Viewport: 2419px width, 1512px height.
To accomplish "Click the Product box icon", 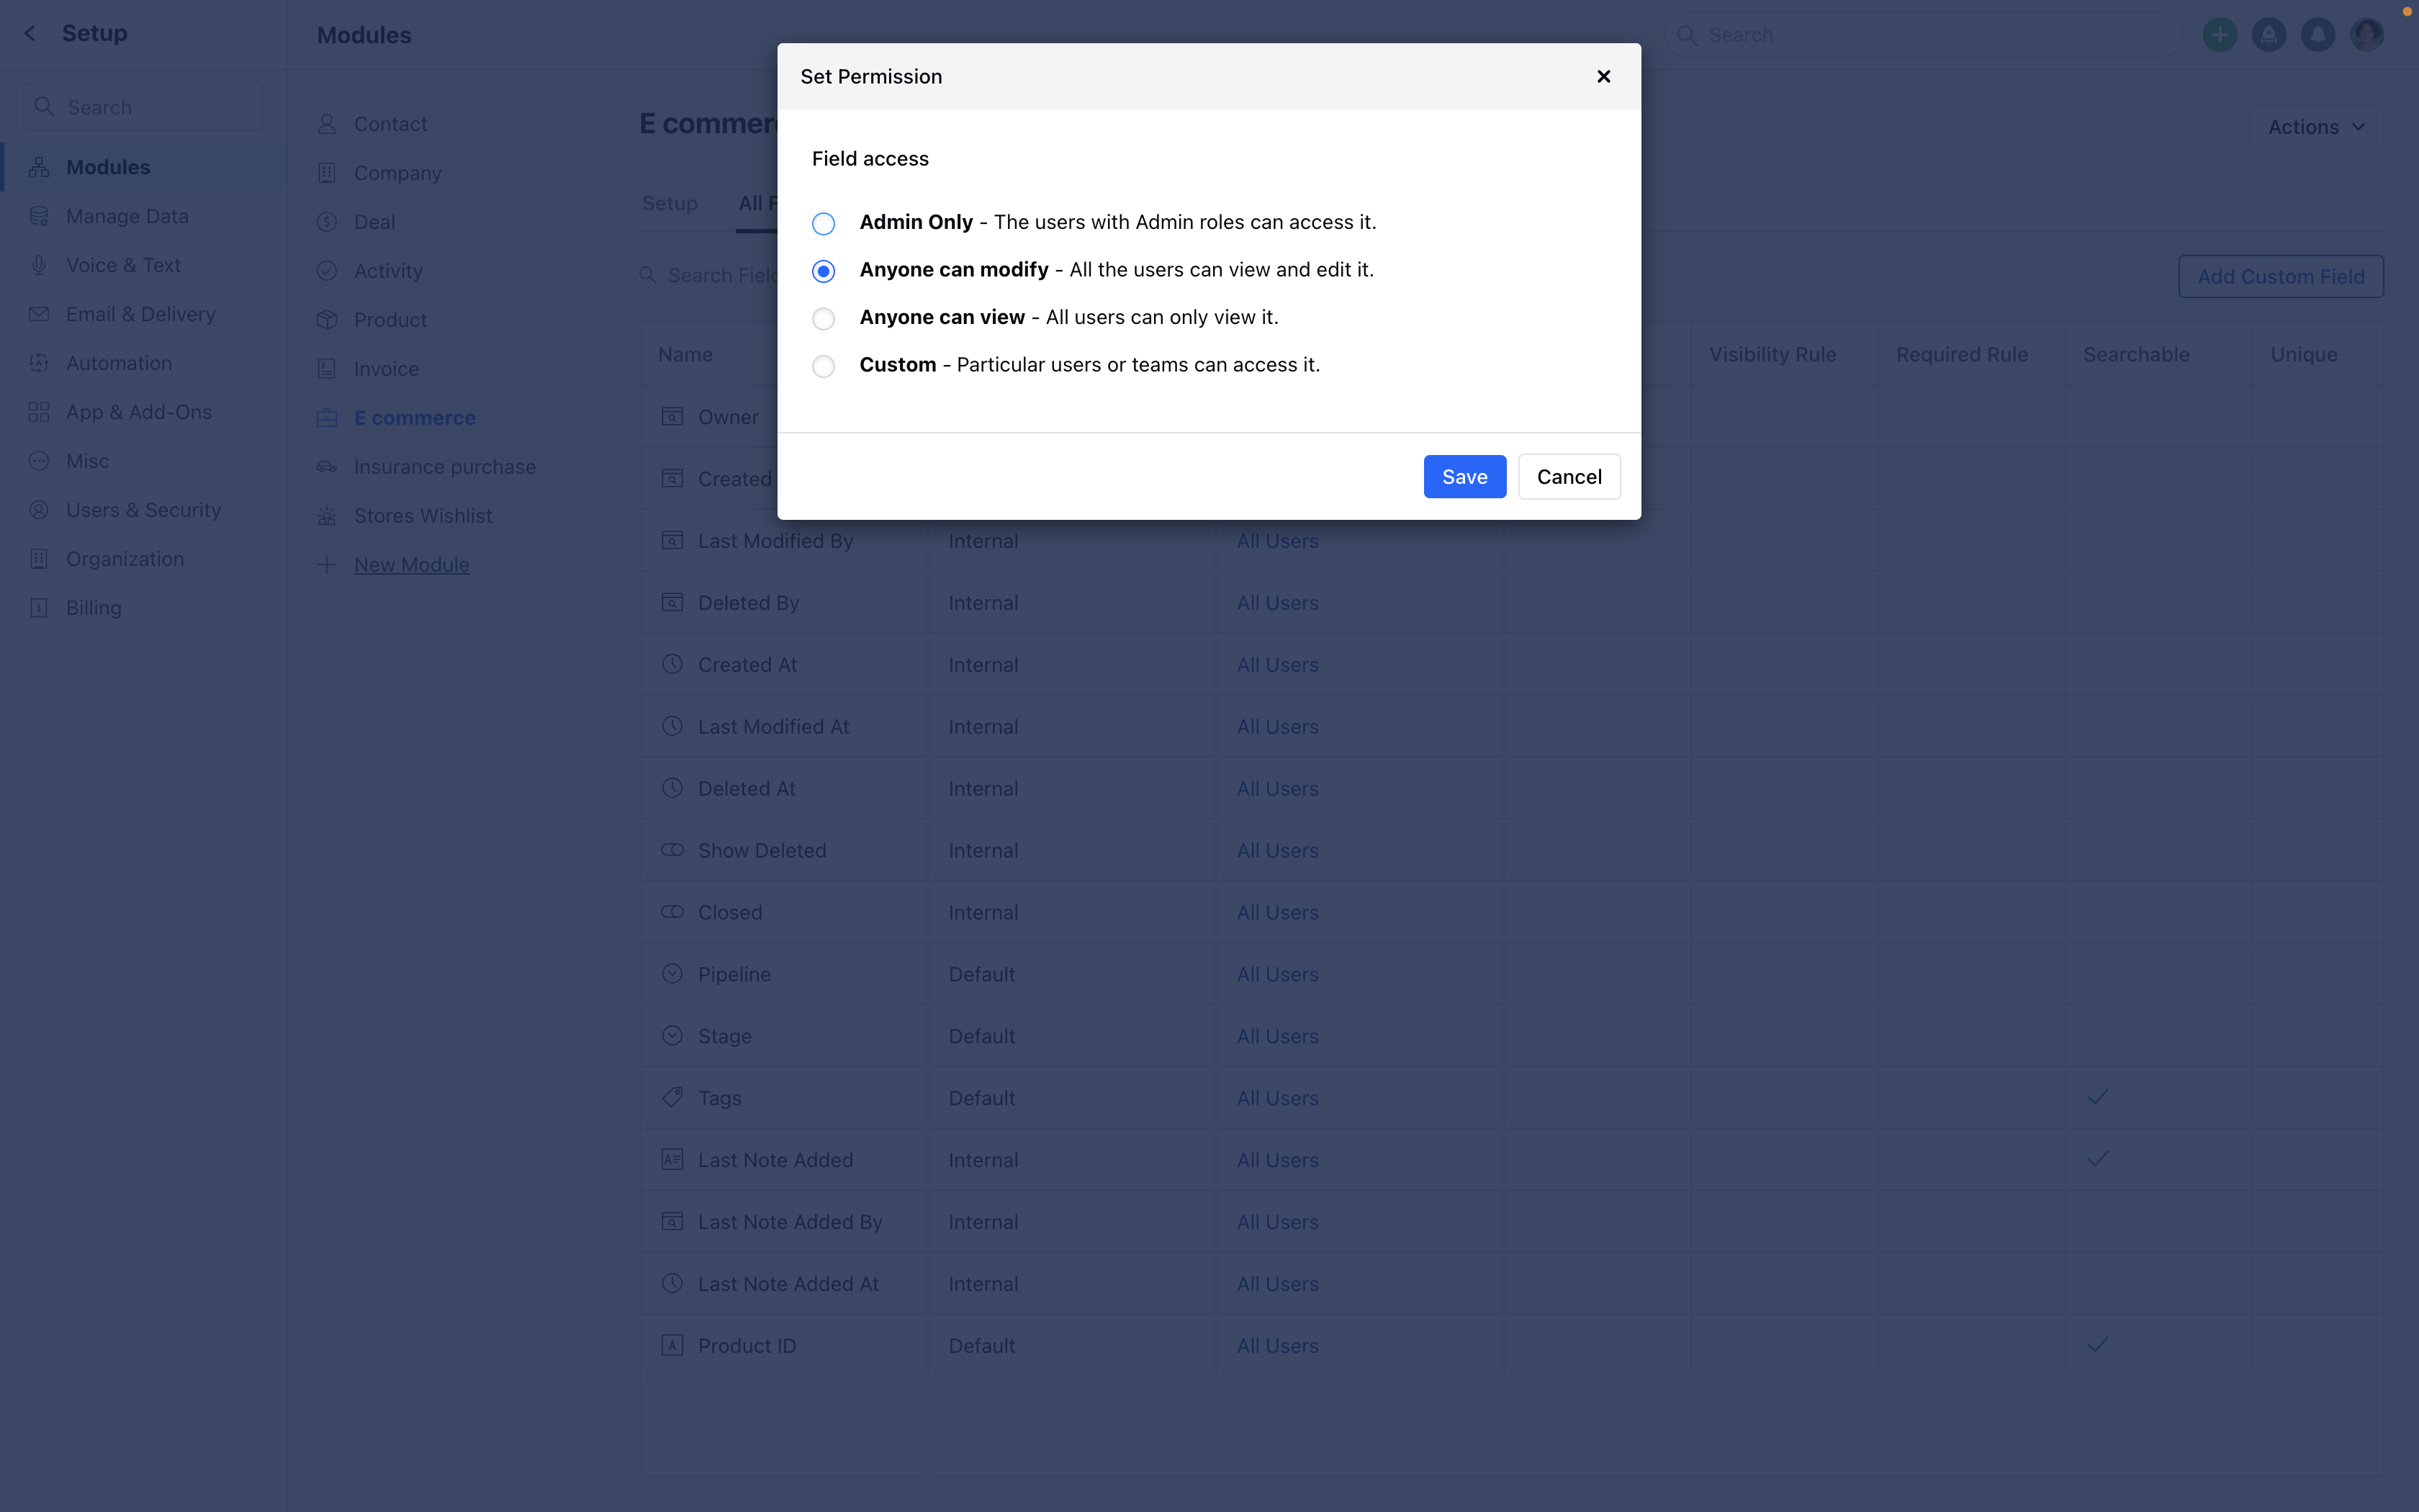I will point(327,320).
